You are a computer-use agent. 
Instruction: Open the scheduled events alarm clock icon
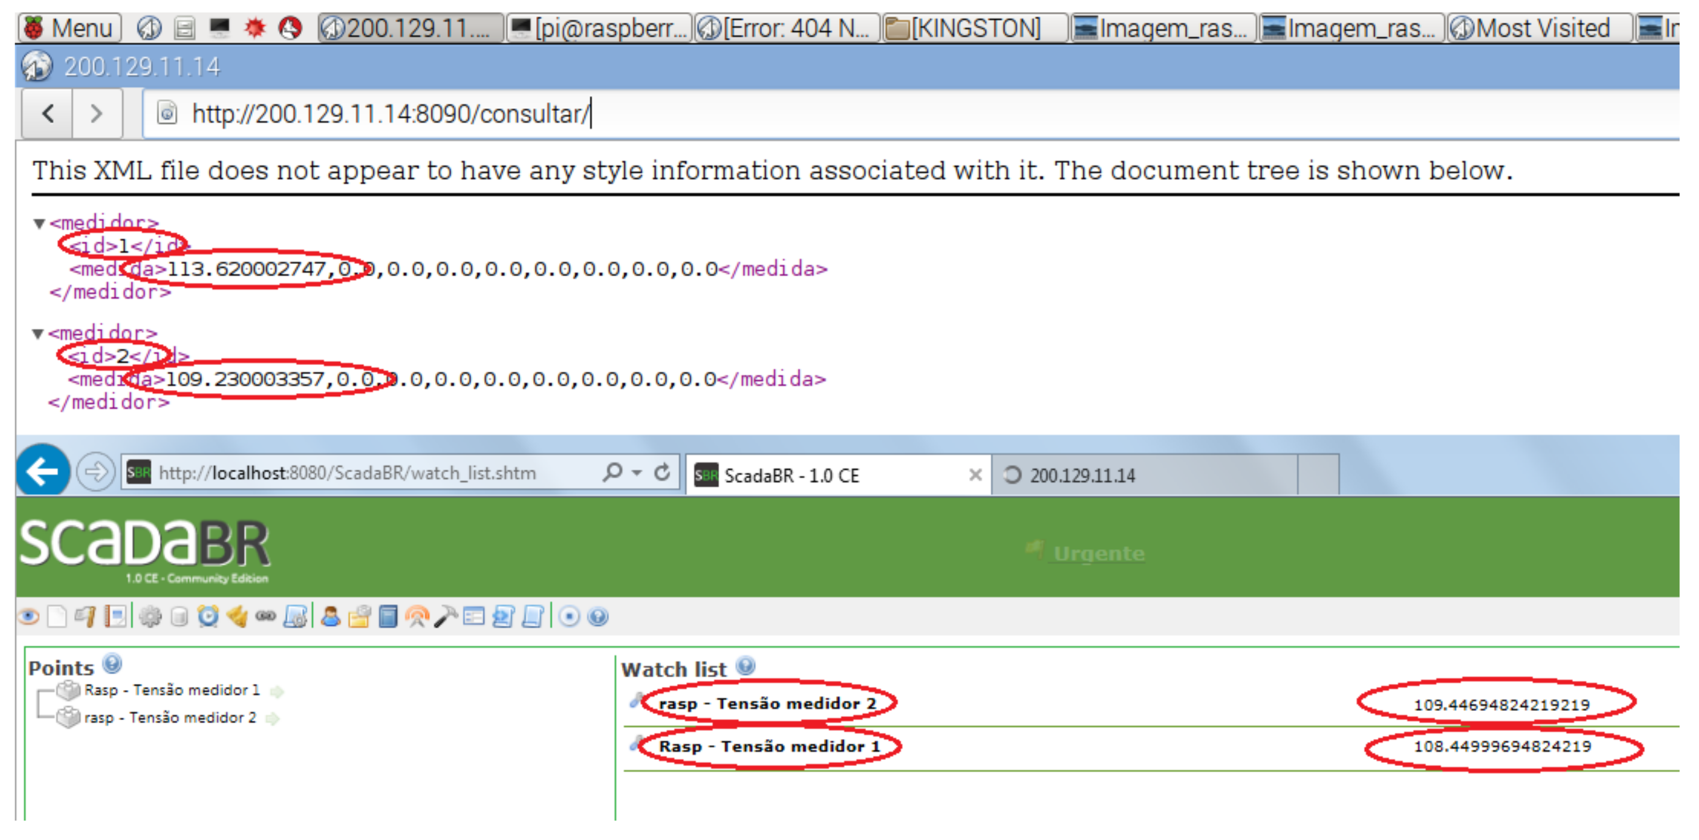tap(207, 617)
